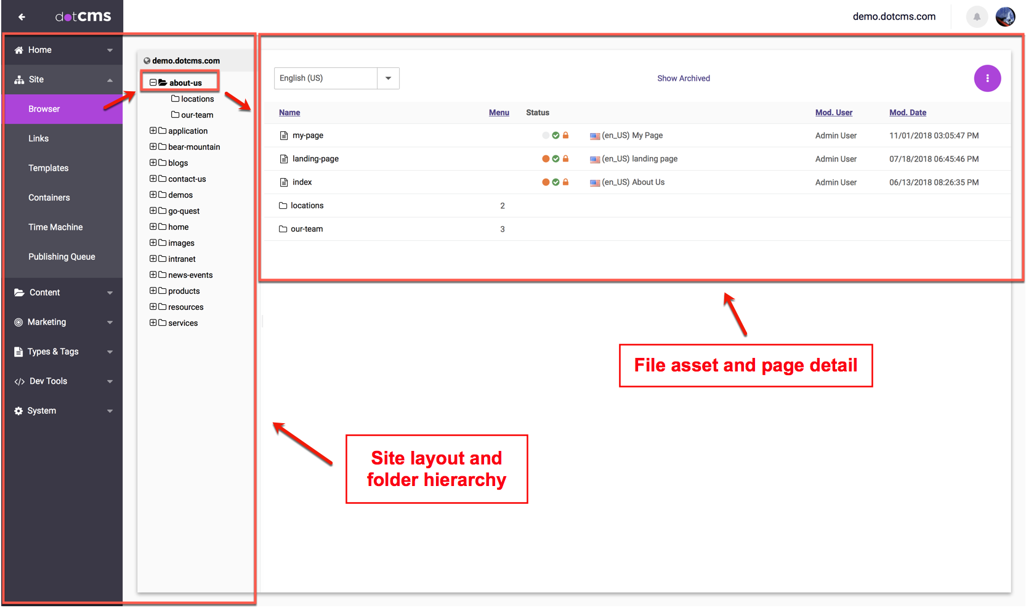Click the folder icon of locations table row

283,206
